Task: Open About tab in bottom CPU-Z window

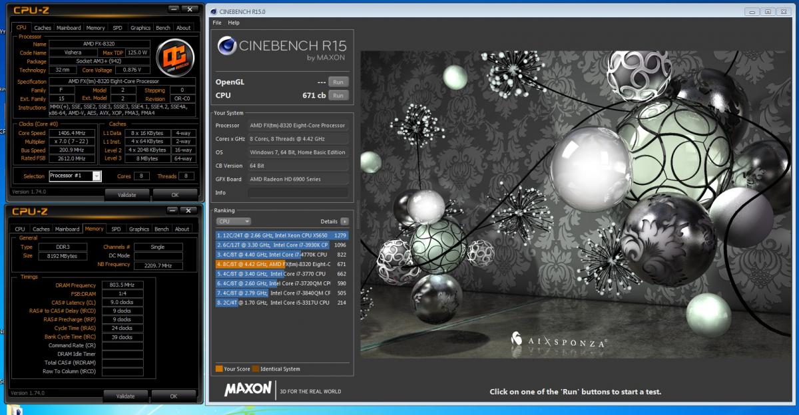Action: (182, 229)
